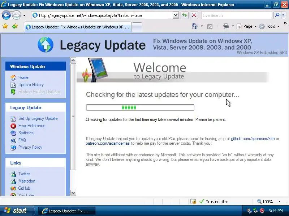Open the Page menu
The image size is (289, 216).
247,26
